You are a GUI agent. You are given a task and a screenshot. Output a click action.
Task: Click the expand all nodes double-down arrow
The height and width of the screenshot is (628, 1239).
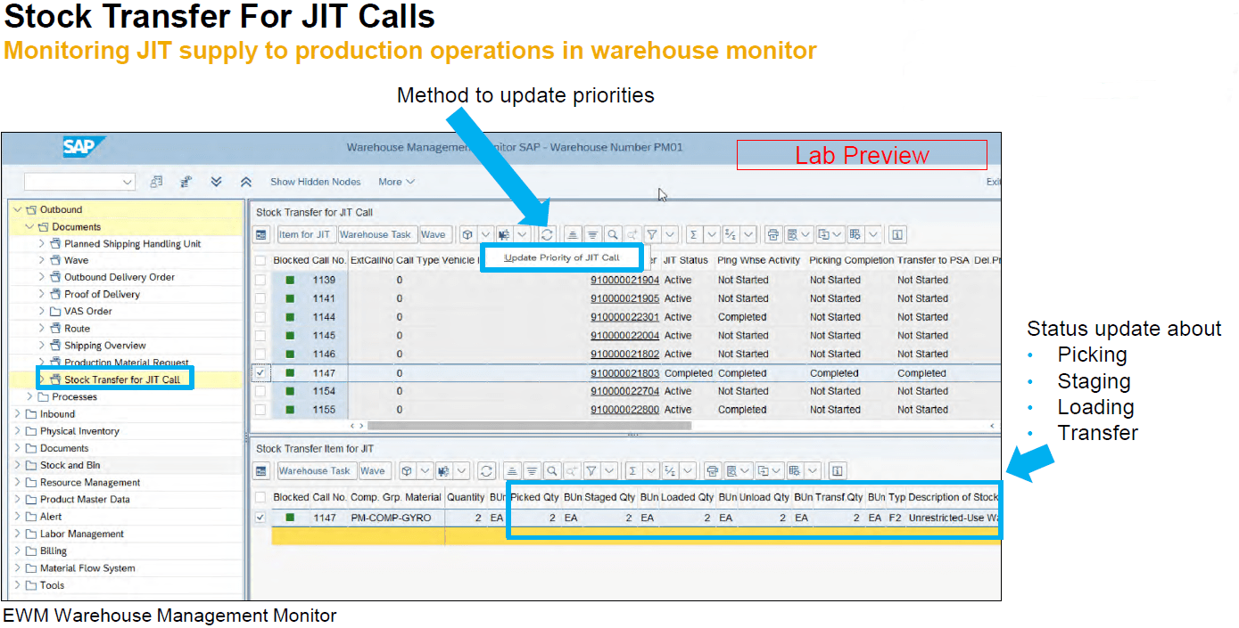pos(216,182)
